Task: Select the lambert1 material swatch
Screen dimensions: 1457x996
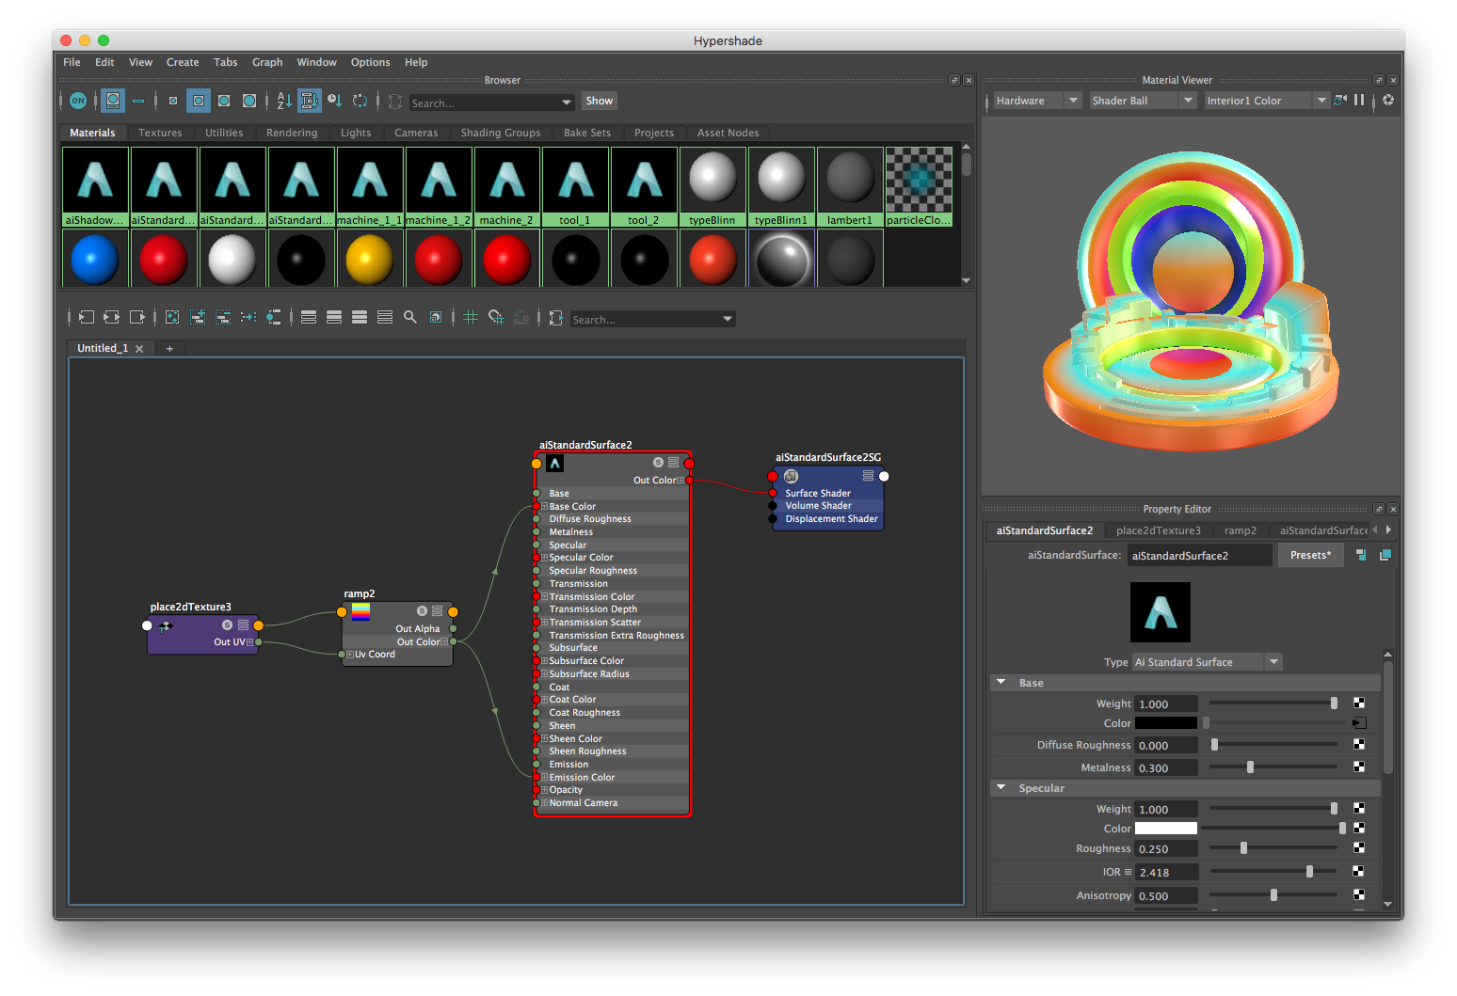Action: pos(850,187)
